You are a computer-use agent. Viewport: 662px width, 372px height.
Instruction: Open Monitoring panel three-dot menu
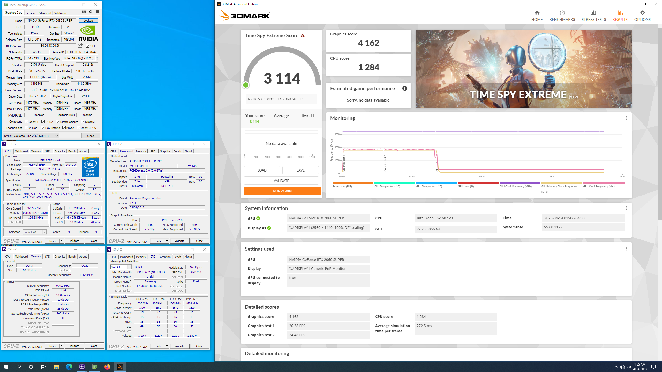(627, 118)
